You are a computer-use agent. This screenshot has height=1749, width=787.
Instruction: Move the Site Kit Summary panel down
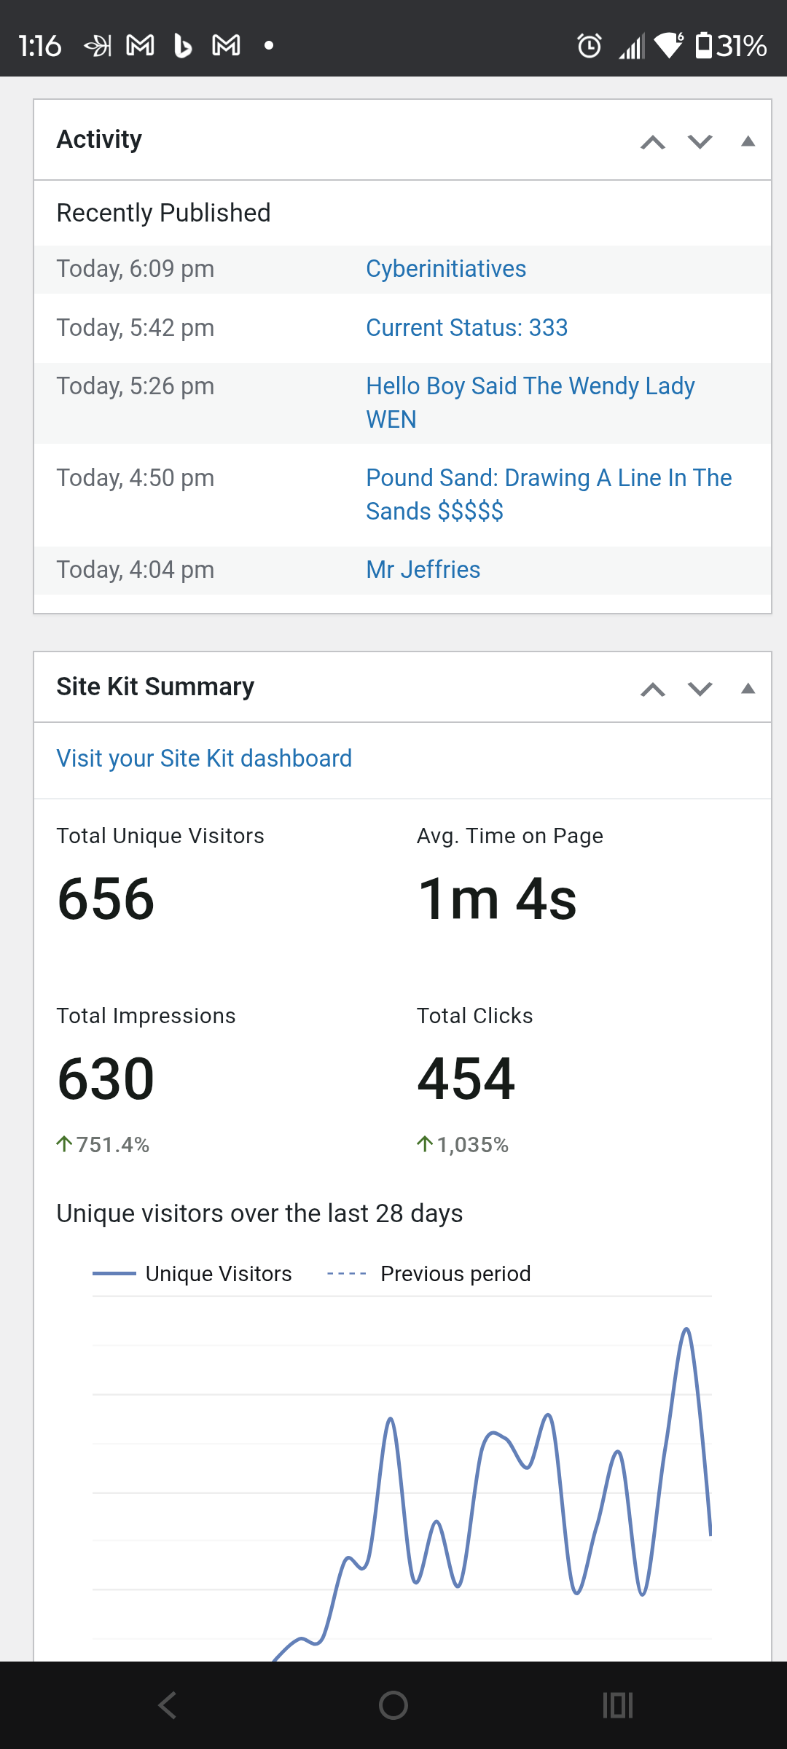tap(700, 689)
